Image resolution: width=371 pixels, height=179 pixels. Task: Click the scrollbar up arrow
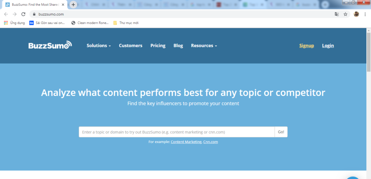click(368, 30)
